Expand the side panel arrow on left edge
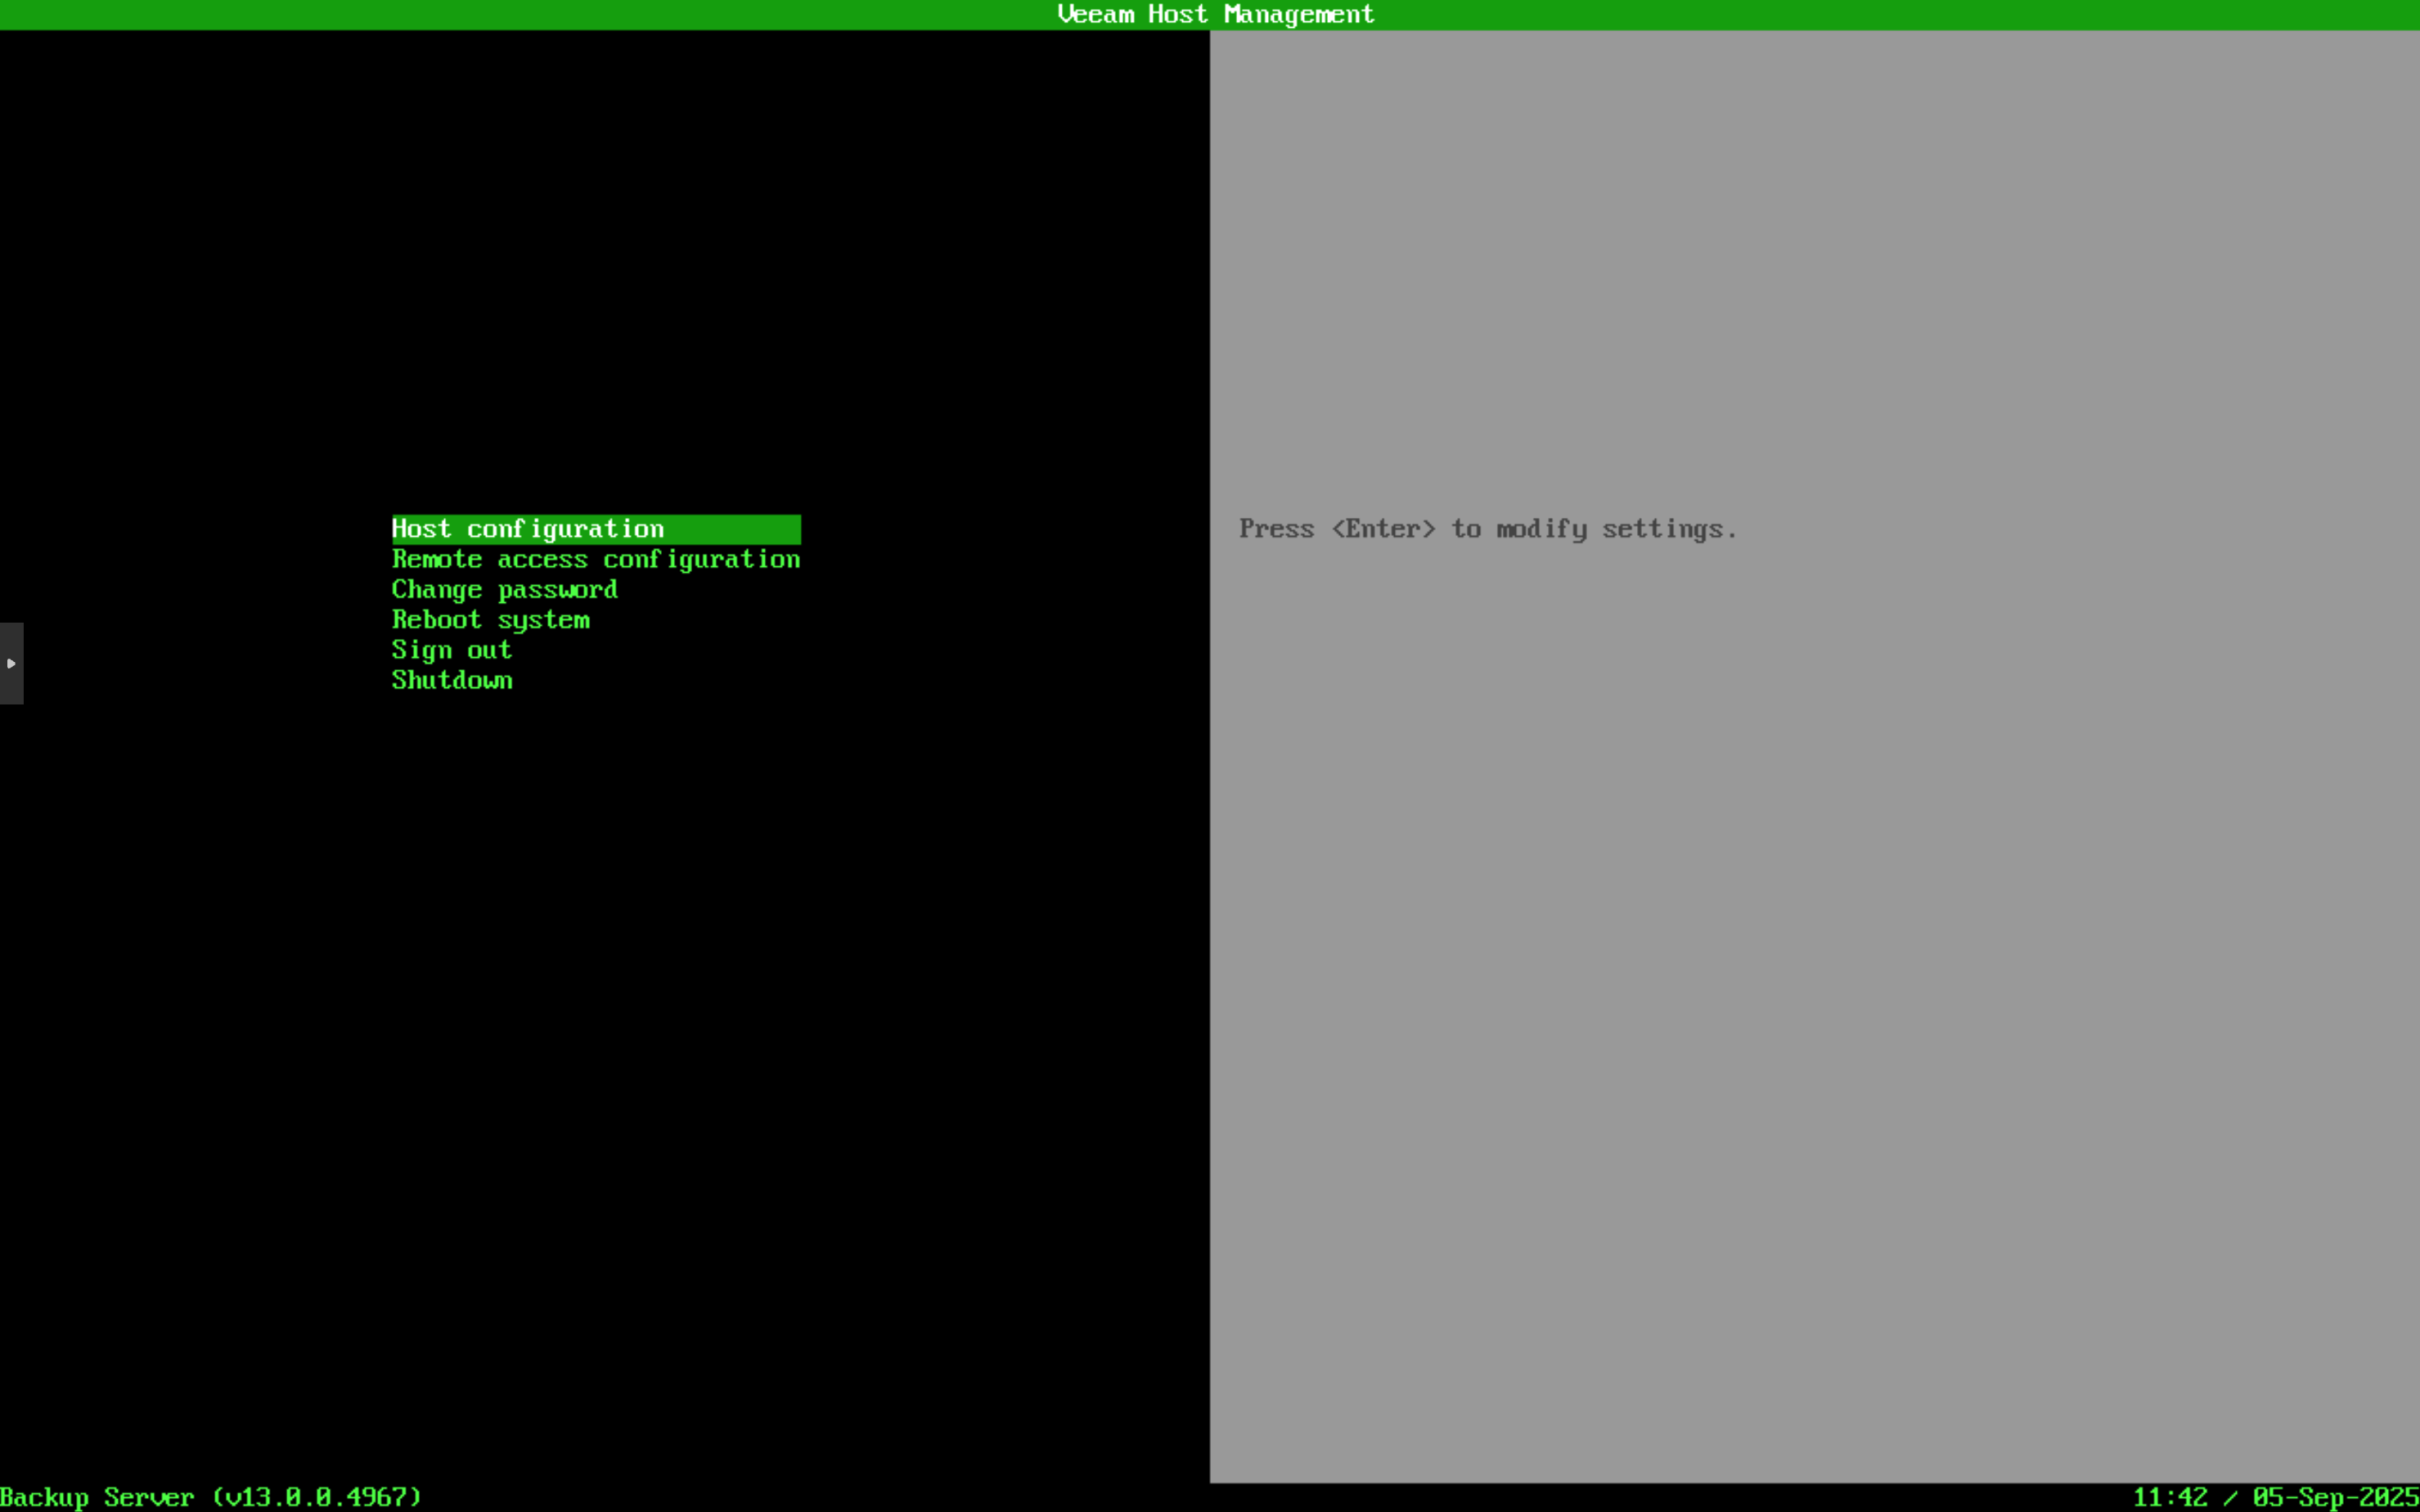The width and height of the screenshot is (2420, 1512). (11, 663)
